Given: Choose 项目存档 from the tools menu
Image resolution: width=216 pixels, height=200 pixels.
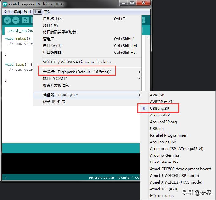Looking at the screenshot, I should (x=87, y=25).
